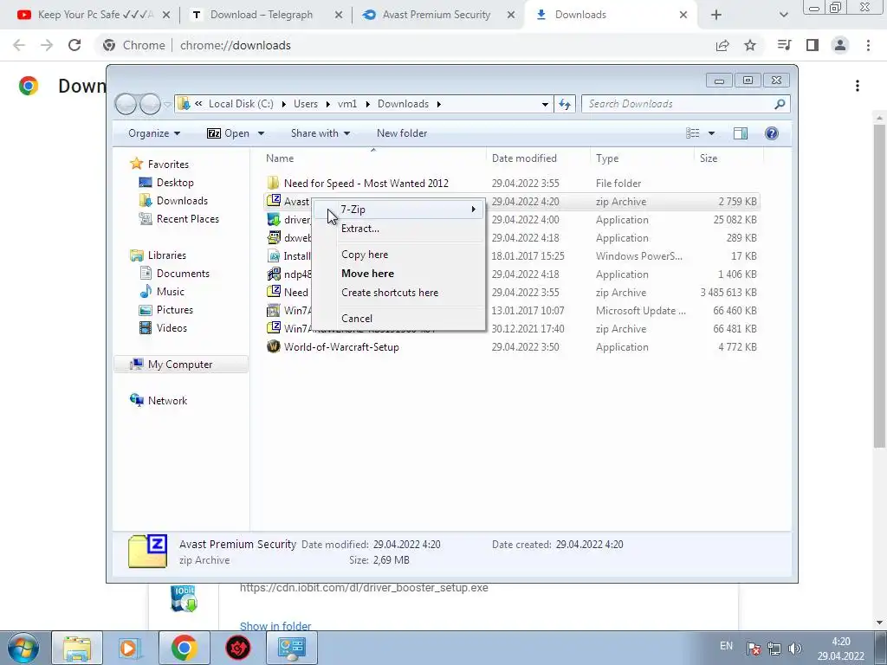887x665 pixels.
Task: Expand the view options dropdown arrow
Action: (x=711, y=133)
